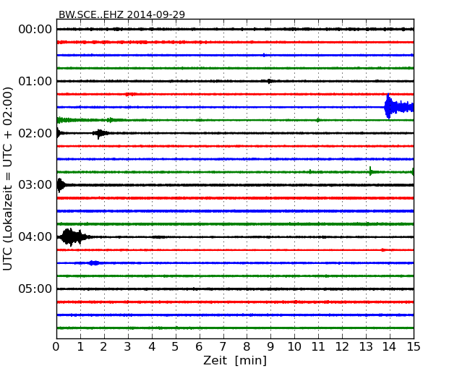Click the green spike near minute 13
Image resolution: width=470 pixels, height=376 pixels.
(370, 171)
